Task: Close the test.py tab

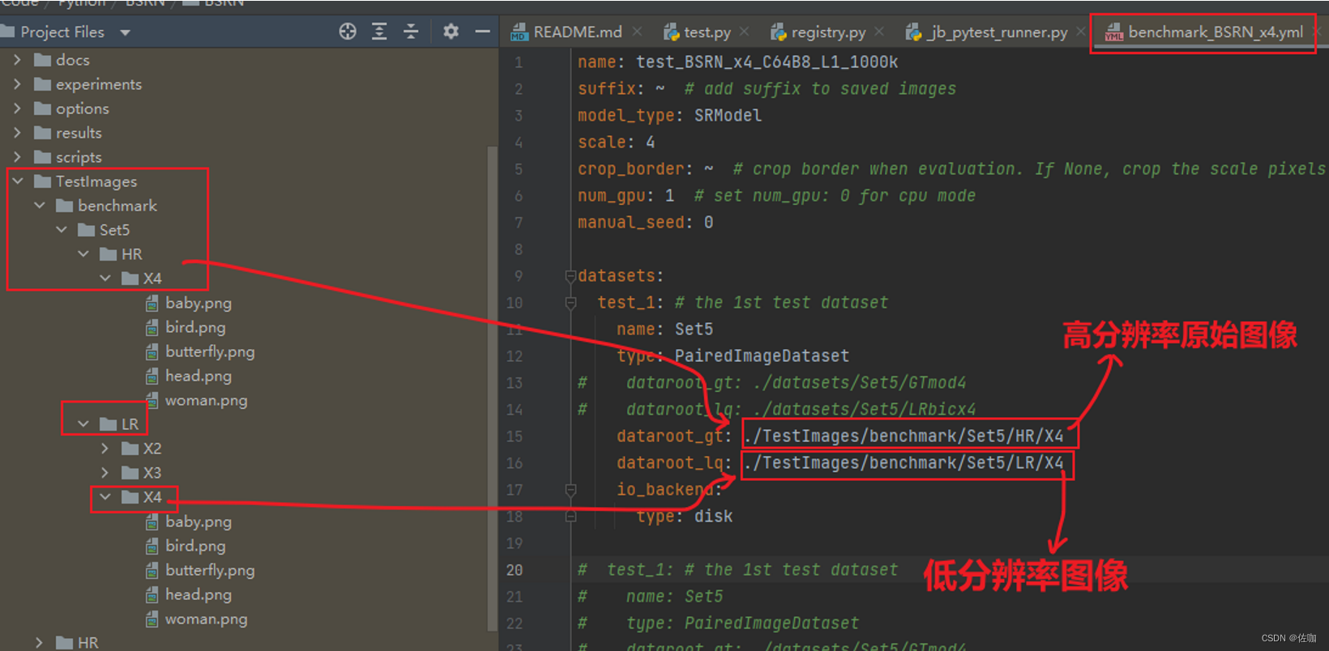Action: (x=744, y=32)
